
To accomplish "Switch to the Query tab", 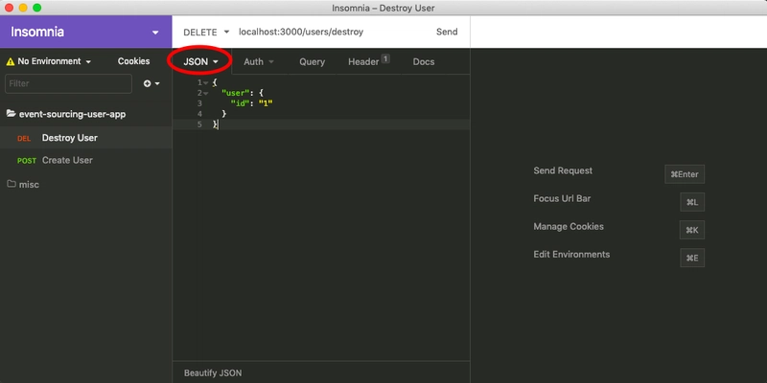I will click(x=313, y=62).
